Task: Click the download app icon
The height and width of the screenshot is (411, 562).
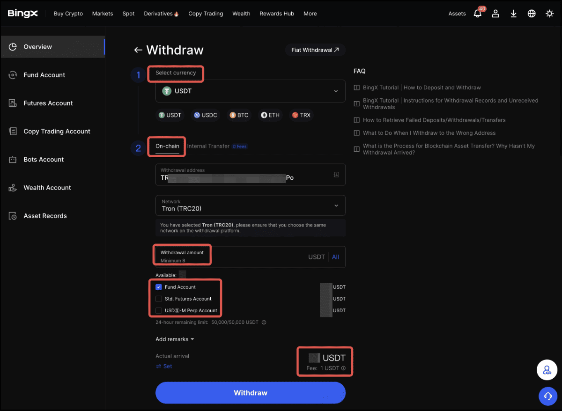Action: pos(513,14)
